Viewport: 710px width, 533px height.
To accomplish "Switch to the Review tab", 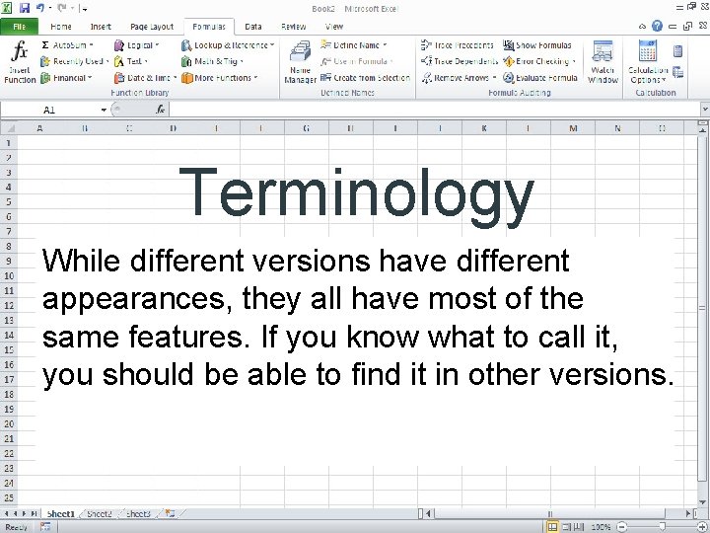I will click(x=294, y=27).
